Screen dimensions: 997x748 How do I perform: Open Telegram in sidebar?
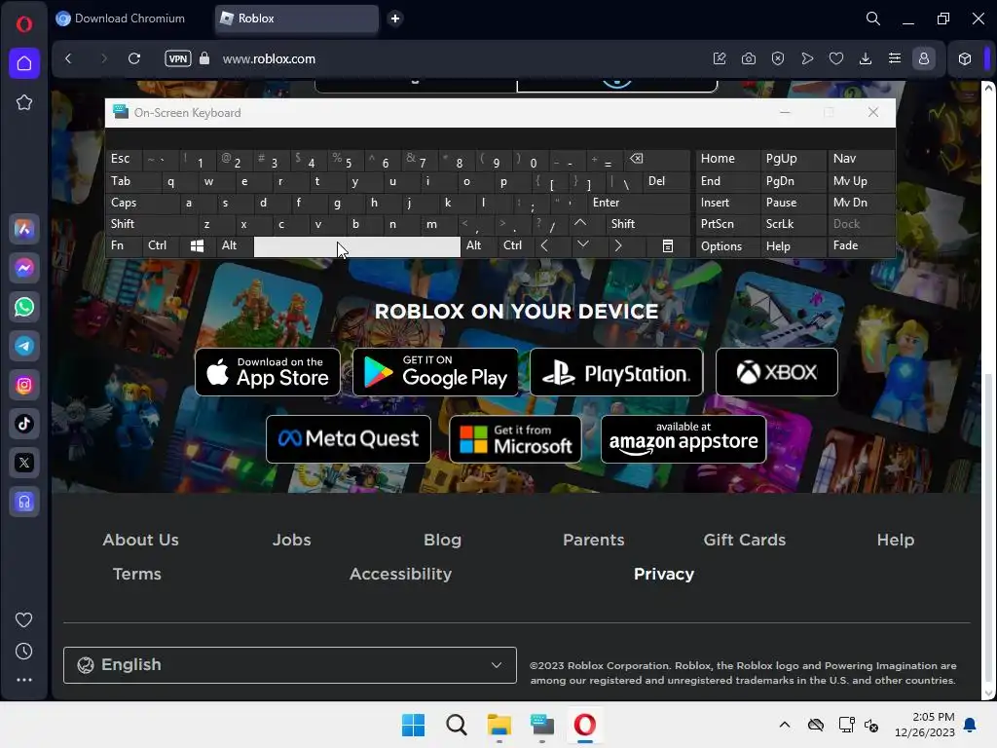coord(24,346)
